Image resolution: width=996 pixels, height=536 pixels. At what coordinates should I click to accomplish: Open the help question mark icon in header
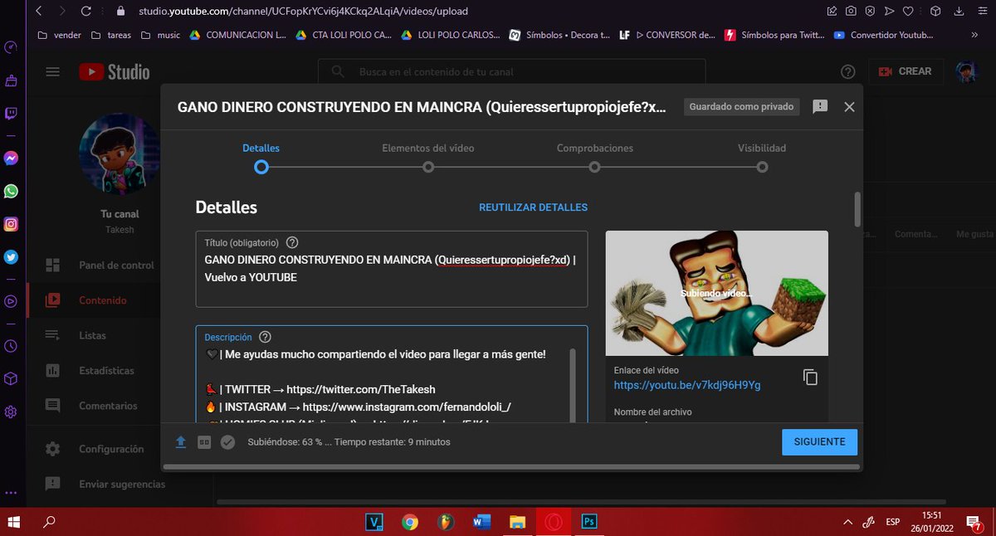[x=847, y=71]
